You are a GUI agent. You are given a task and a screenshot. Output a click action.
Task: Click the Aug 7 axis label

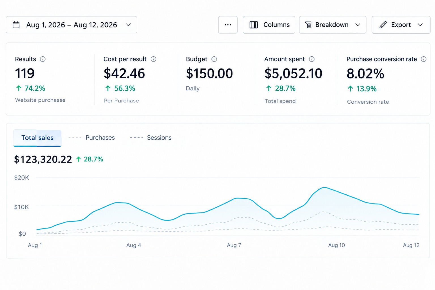pyautogui.click(x=234, y=245)
